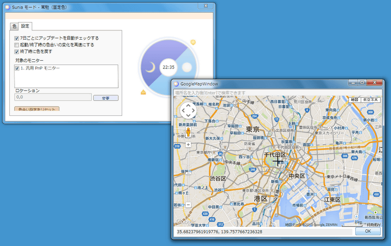Click the 秋葉原 station label
This screenshot has width=391, height=246.
pos(286,142)
